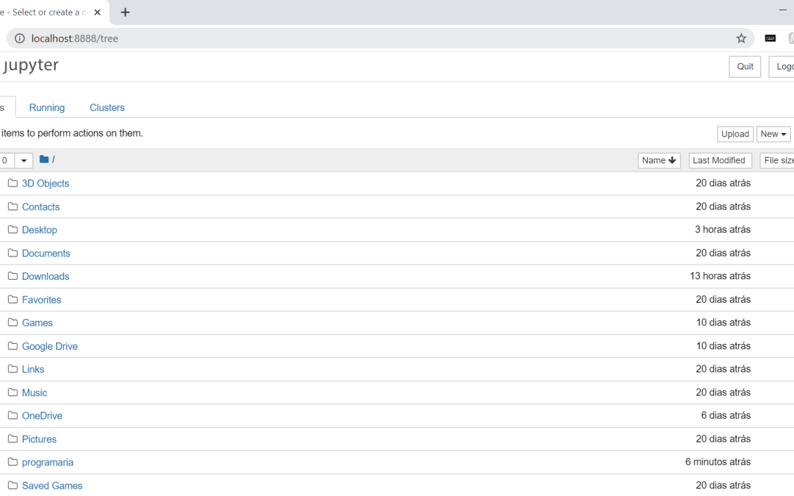Click the root folder breadcrumb icon
Screen dimensions: 794x496
click(44, 159)
